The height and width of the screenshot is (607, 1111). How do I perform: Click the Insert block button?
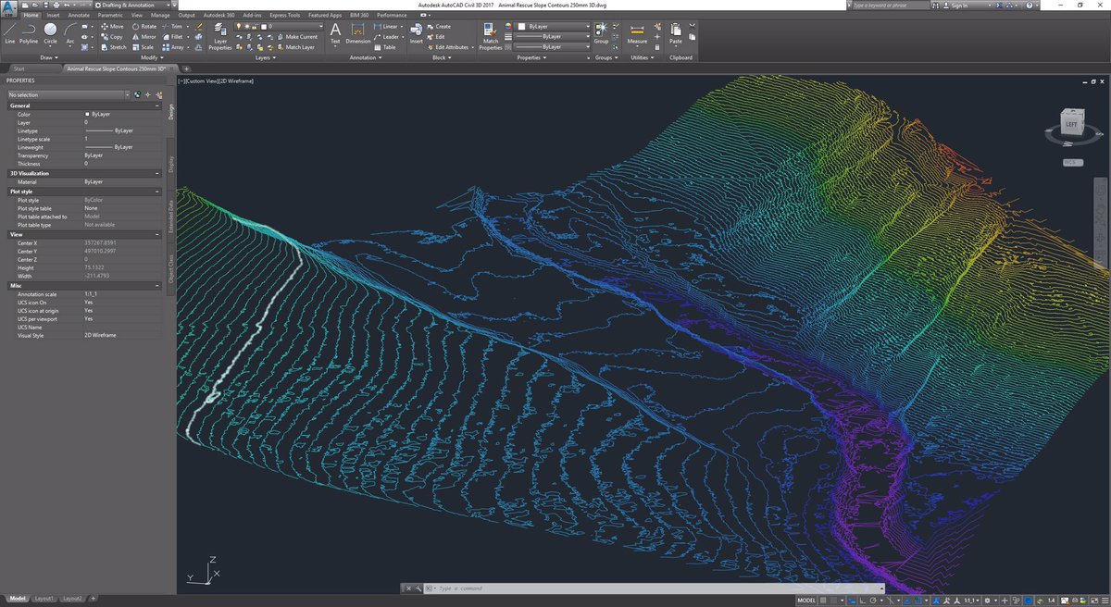[x=417, y=33]
